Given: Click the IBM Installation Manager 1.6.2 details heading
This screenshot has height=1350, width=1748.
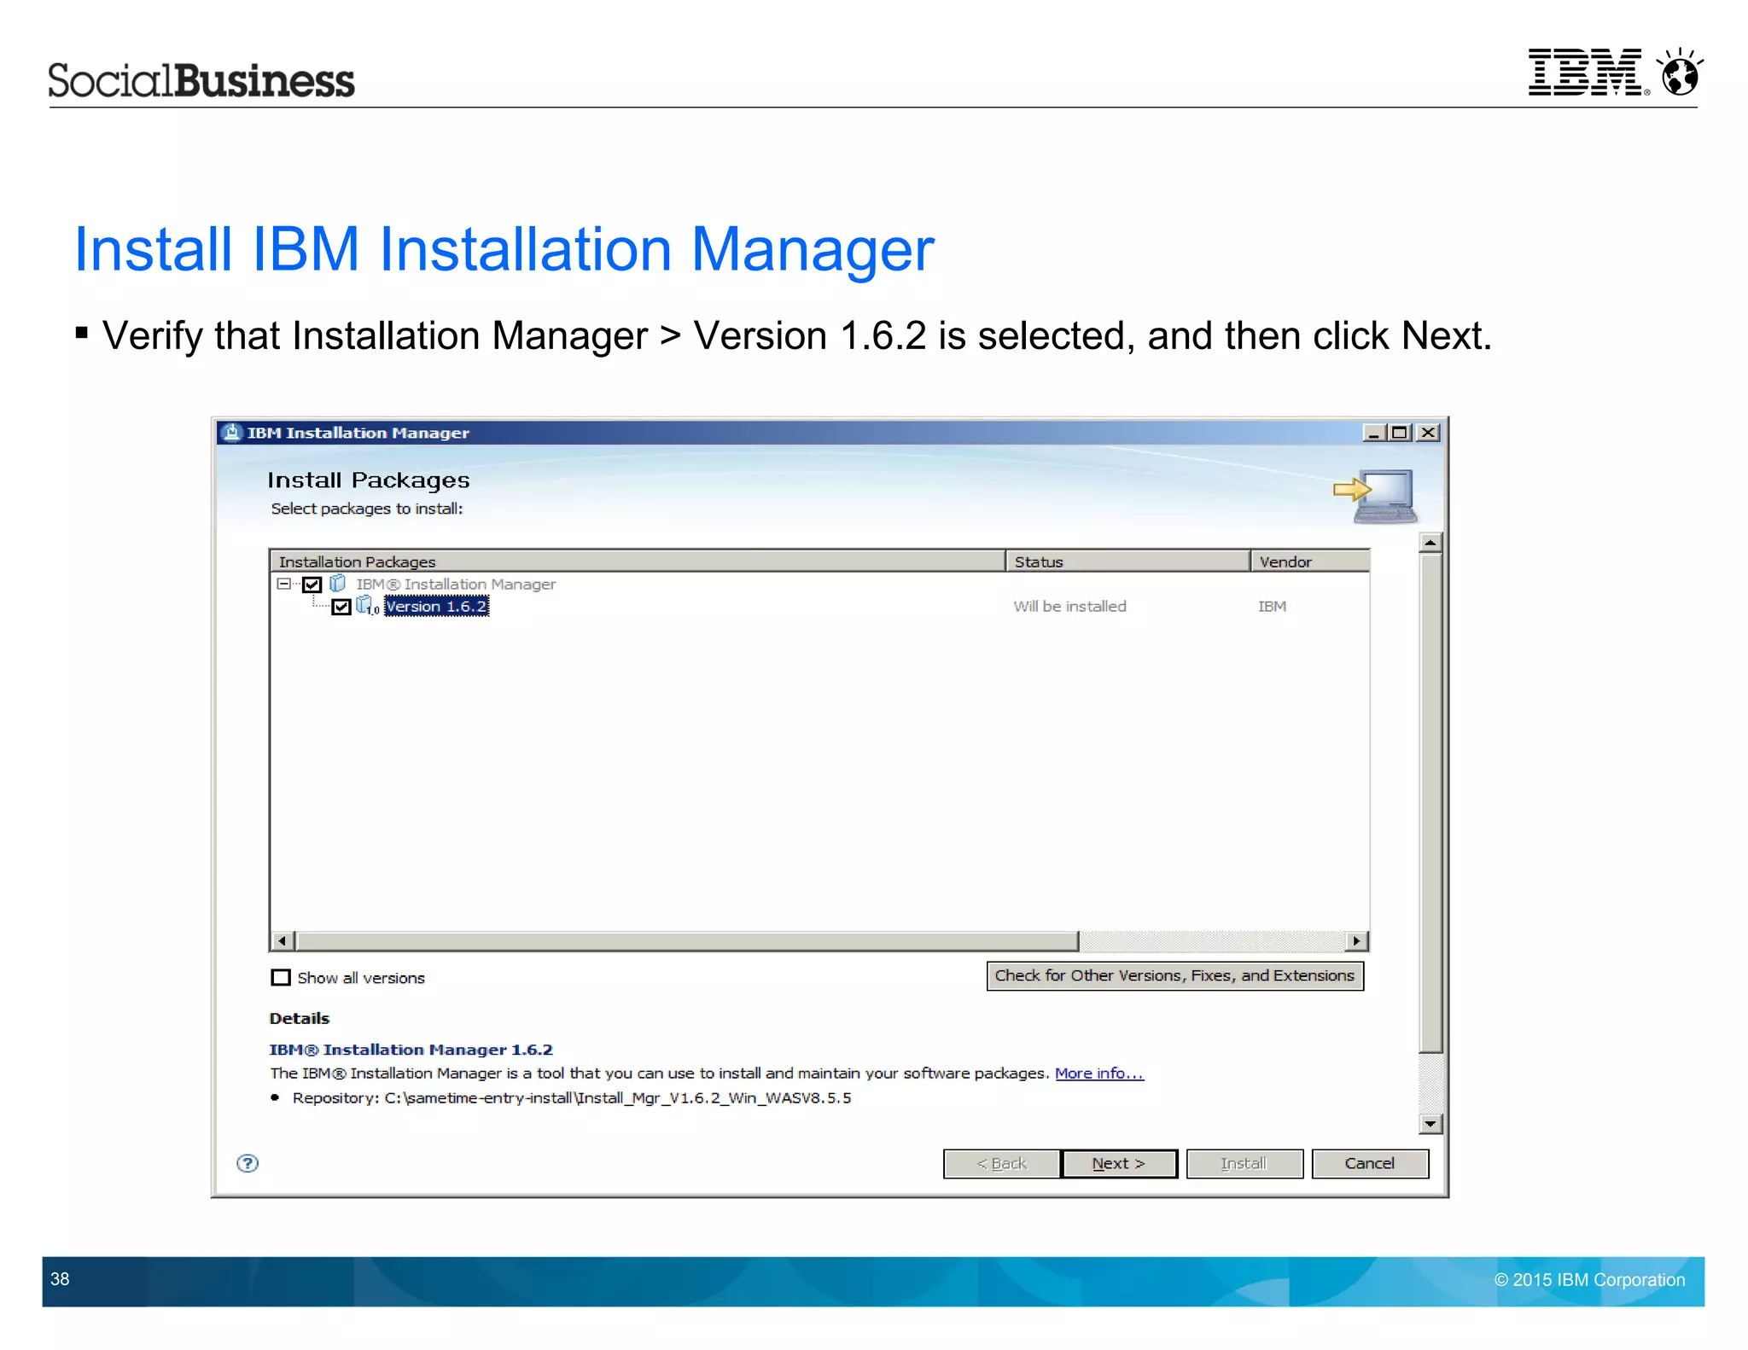Looking at the screenshot, I should 411,1049.
